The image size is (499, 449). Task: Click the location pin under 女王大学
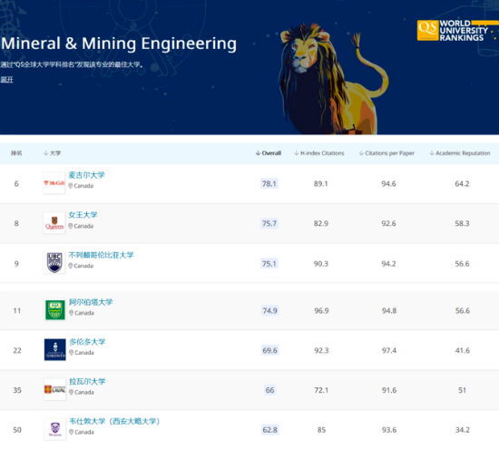71,226
